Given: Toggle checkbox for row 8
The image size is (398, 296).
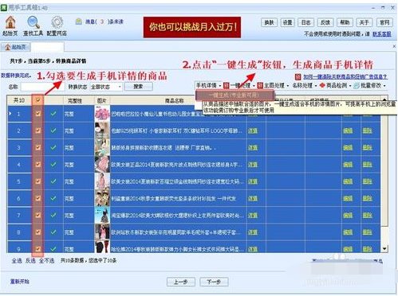Looking at the screenshot, I should point(38,232).
